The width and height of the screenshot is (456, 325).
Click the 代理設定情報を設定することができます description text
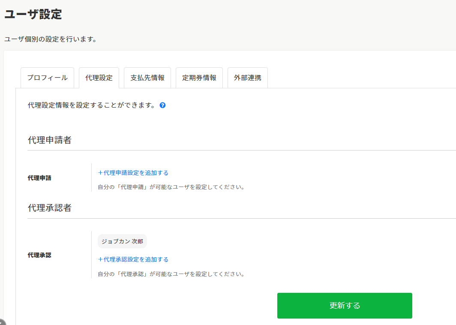click(91, 105)
